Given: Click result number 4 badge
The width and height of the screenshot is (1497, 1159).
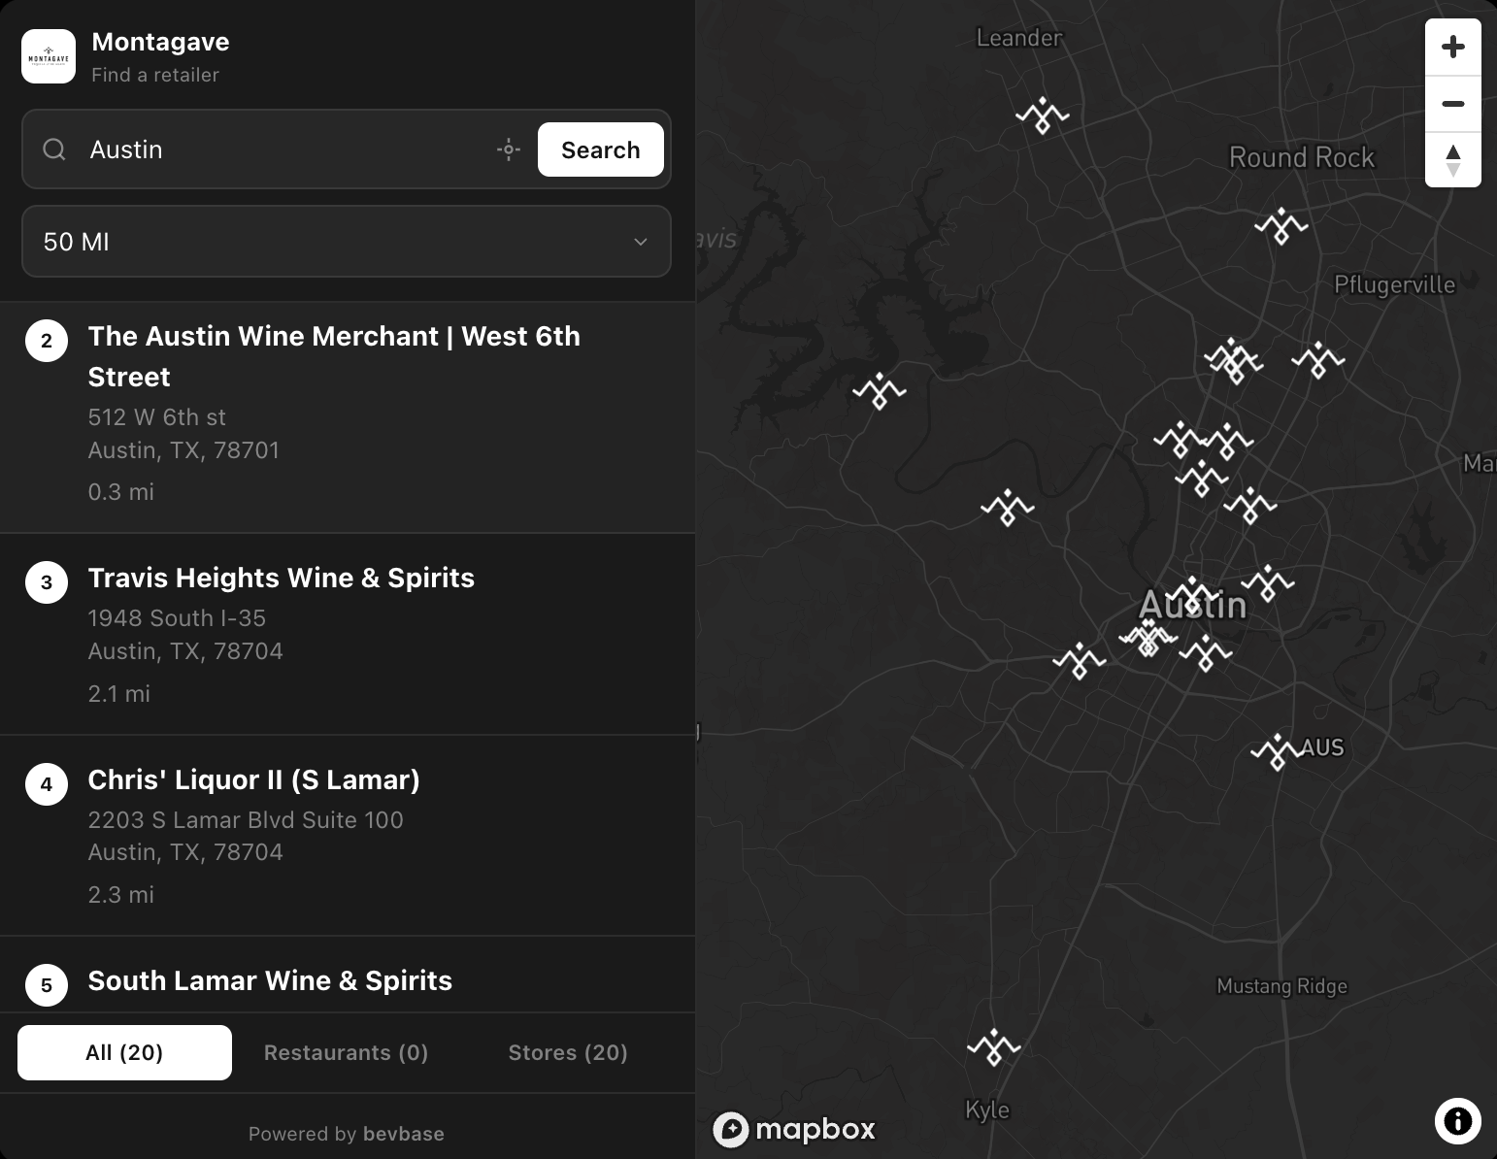Looking at the screenshot, I should [x=47, y=784].
